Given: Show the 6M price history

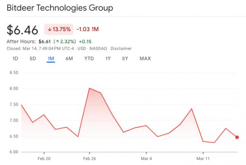Looking at the screenshot, I should (69, 58).
